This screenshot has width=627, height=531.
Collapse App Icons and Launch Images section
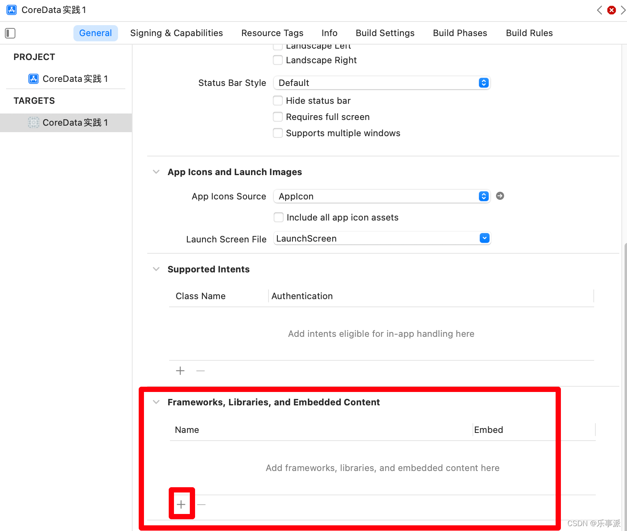click(x=156, y=172)
